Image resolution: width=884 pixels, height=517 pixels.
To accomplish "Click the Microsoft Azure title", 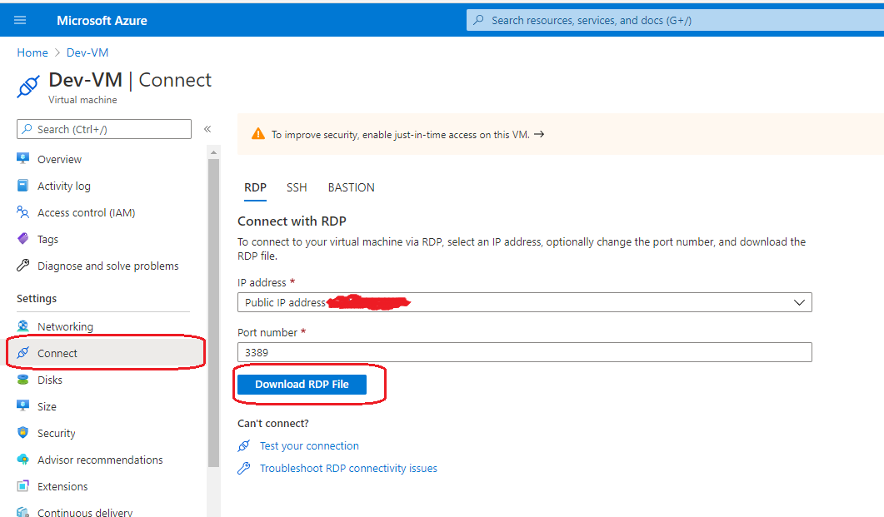I will coord(102,21).
